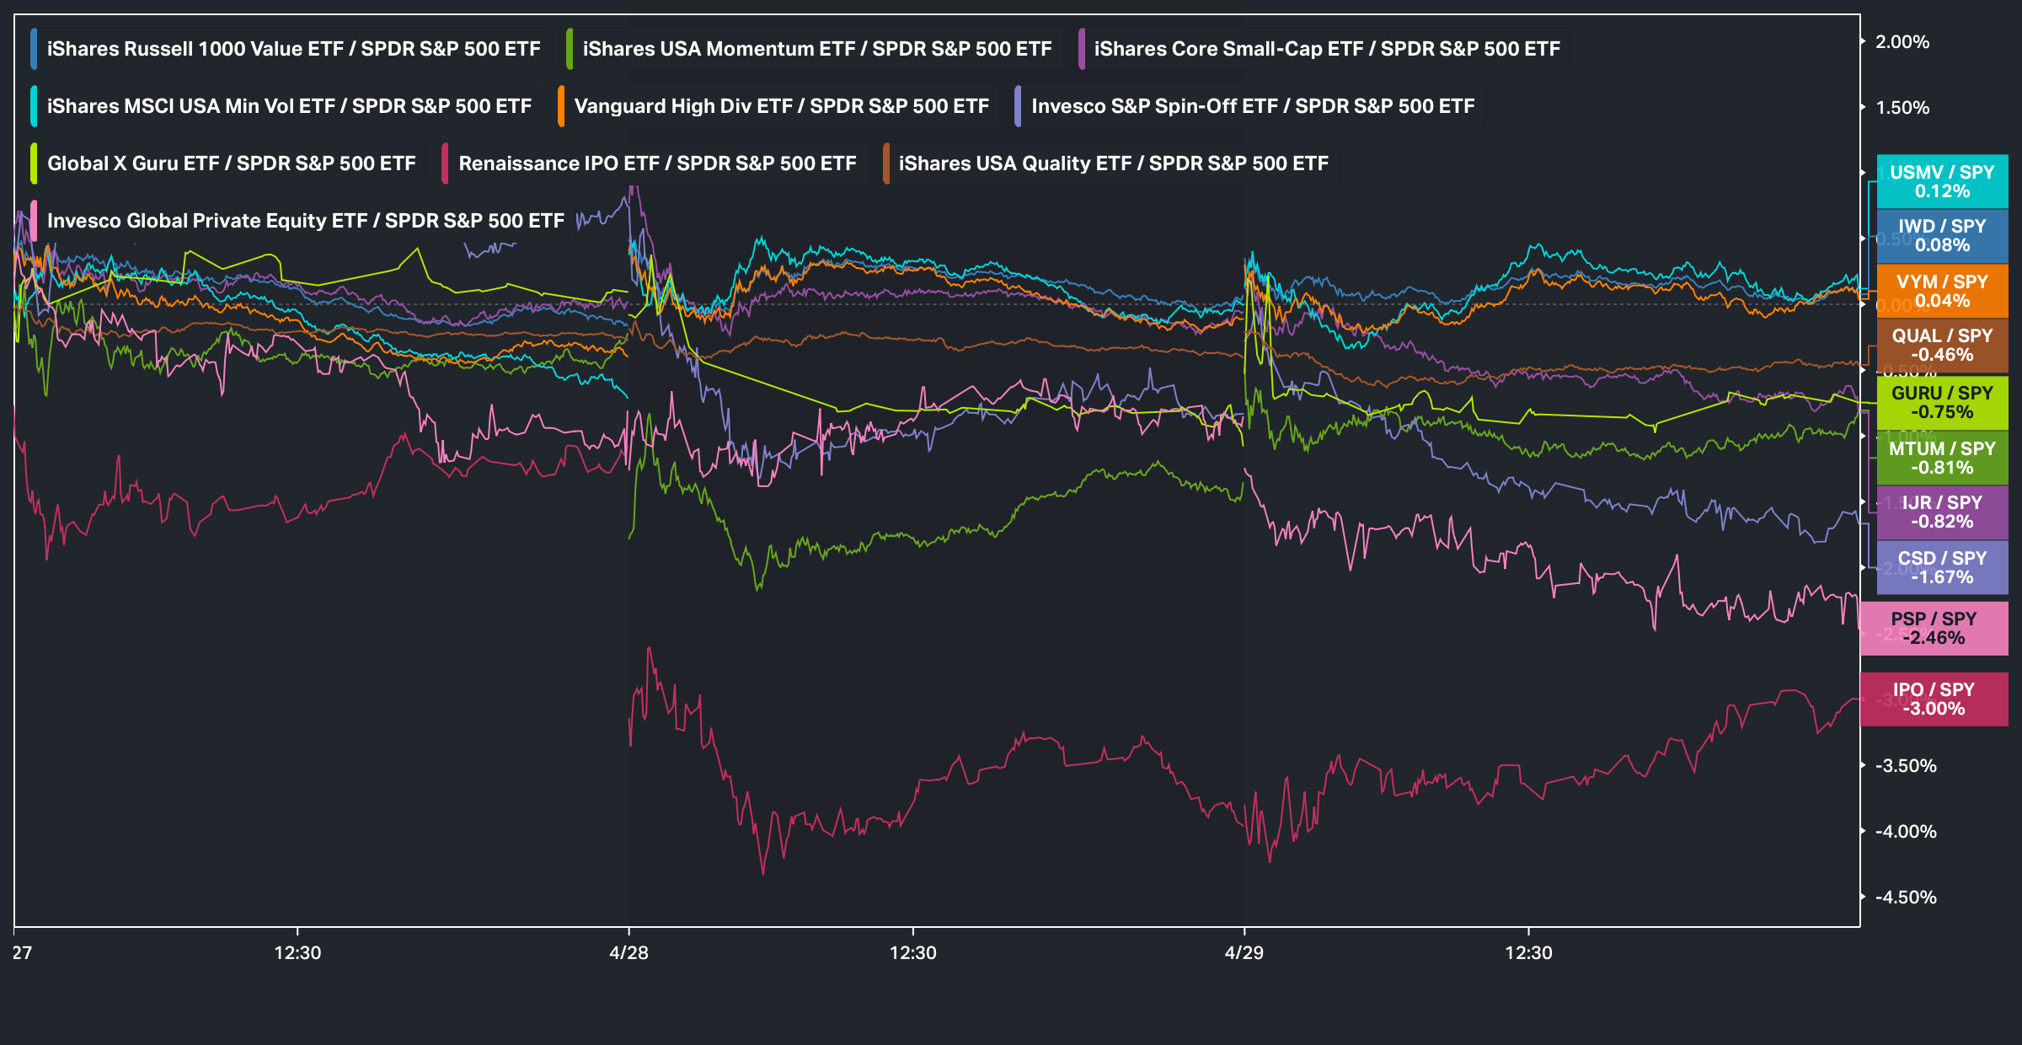Toggle the Invesco S&P Spin-Off ETF legend
Viewport: 2022px width, 1045px height.
pos(1252,106)
